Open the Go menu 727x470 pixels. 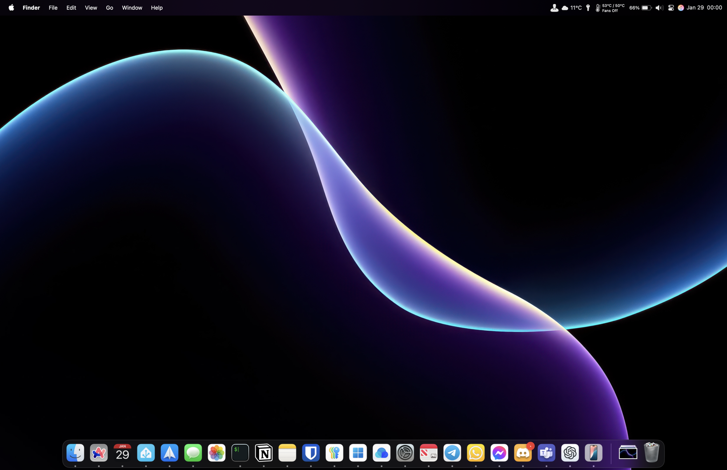[x=109, y=8]
